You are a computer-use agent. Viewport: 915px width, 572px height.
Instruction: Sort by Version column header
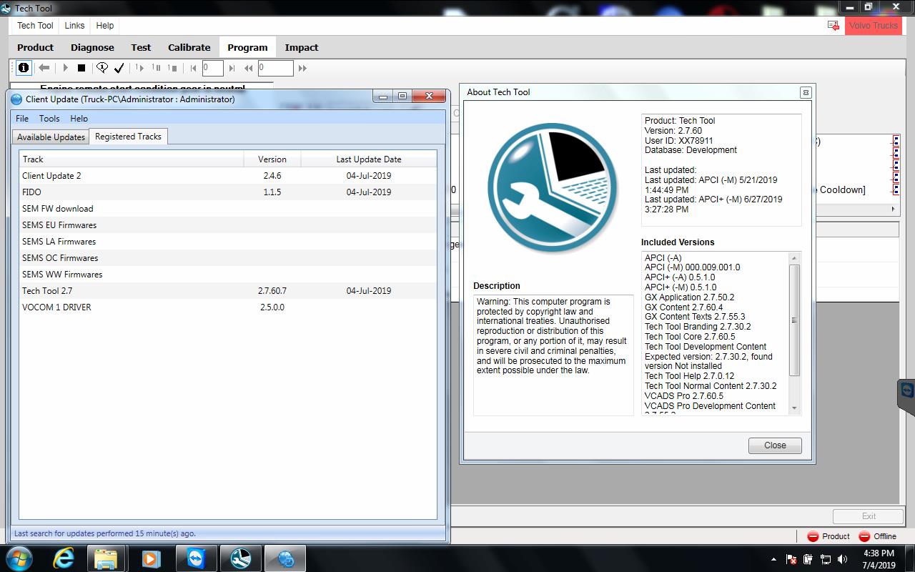272,159
